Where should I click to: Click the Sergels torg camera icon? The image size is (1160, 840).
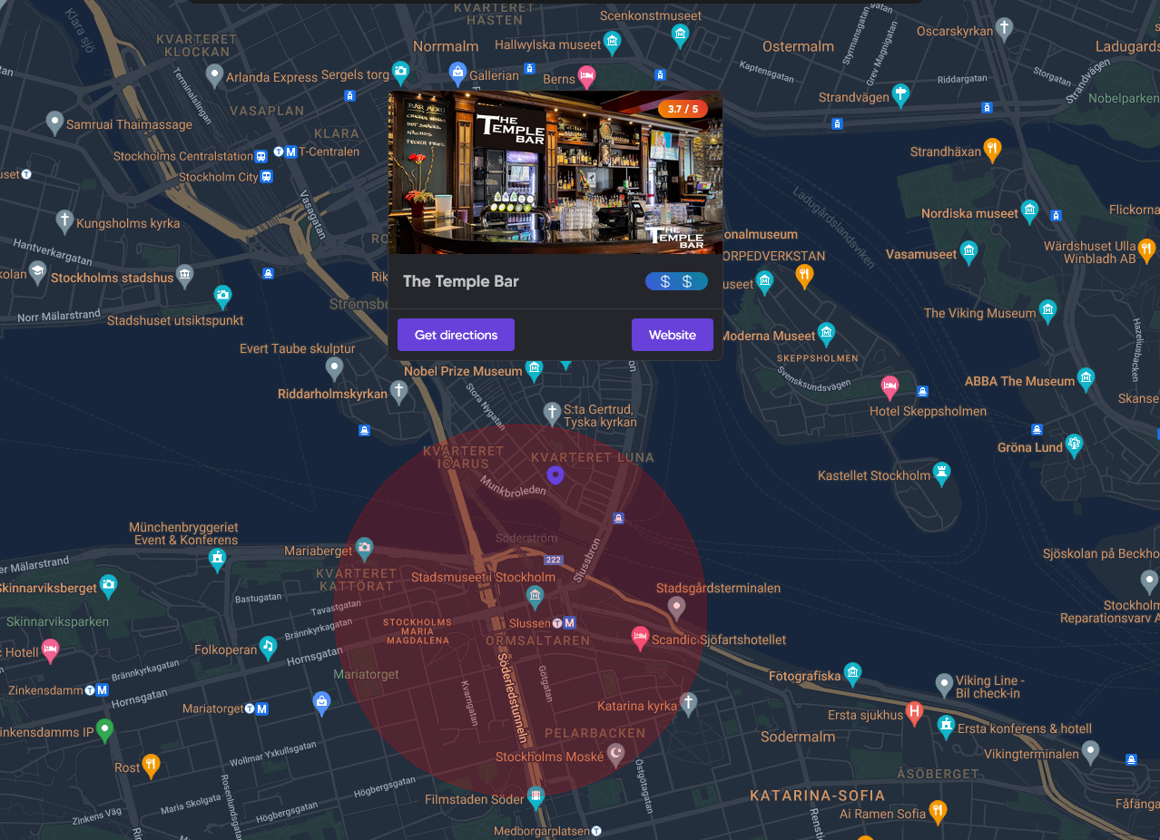[400, 73]
